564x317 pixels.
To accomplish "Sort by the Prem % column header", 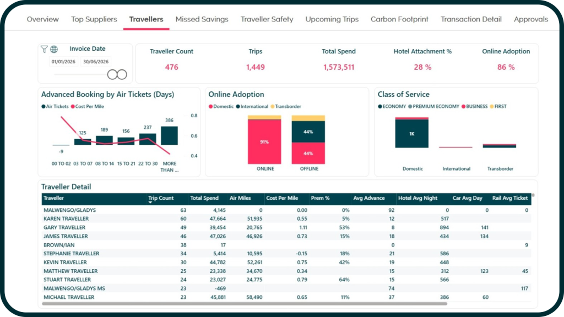I will coord(321,198).
